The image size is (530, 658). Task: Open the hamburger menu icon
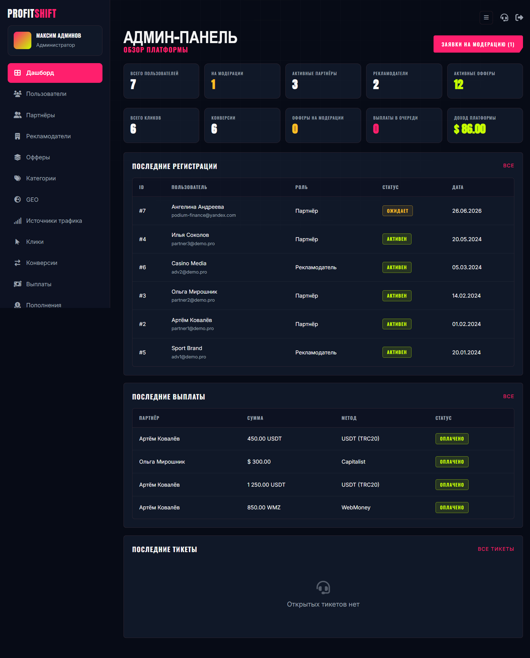[486, 18]
